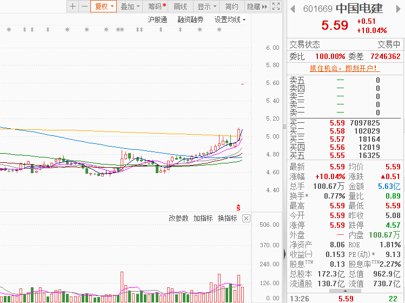The image size is (405, 303).
Task: Click the 跌停 price 4.57
Action: [x=393, y=225]
